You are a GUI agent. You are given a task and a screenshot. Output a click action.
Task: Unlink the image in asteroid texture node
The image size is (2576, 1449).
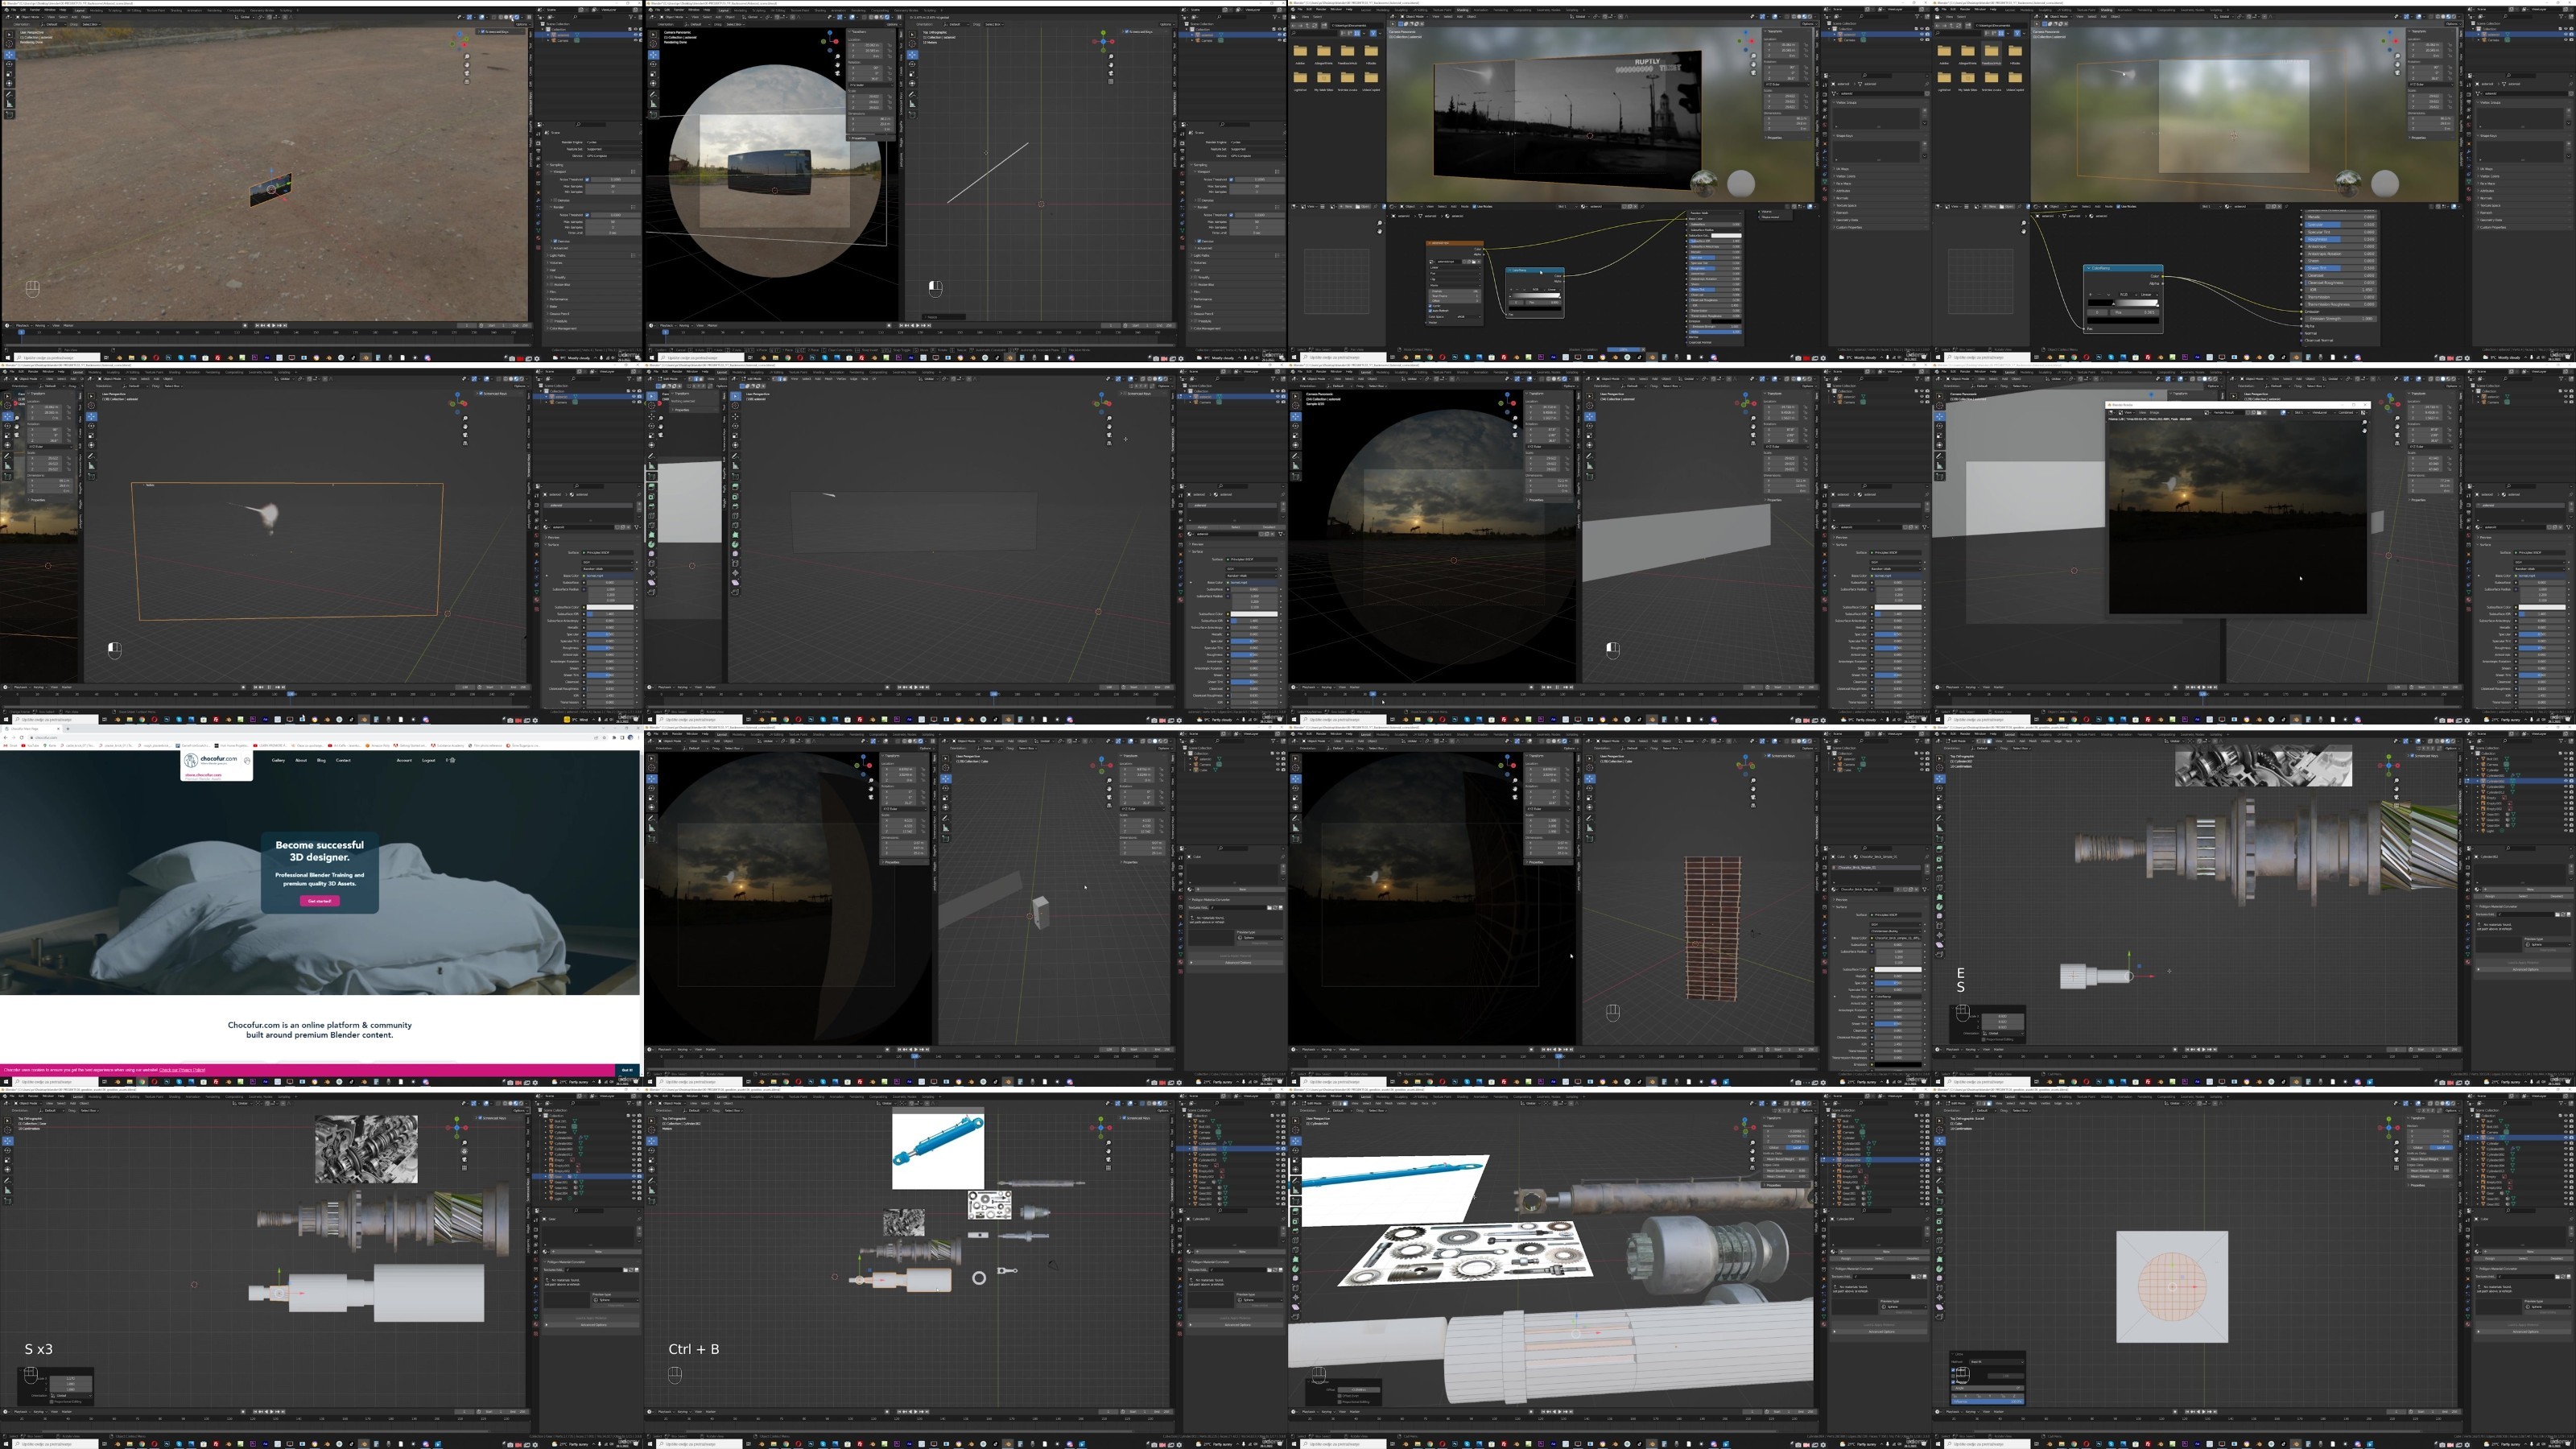[x=1479, y=262]
